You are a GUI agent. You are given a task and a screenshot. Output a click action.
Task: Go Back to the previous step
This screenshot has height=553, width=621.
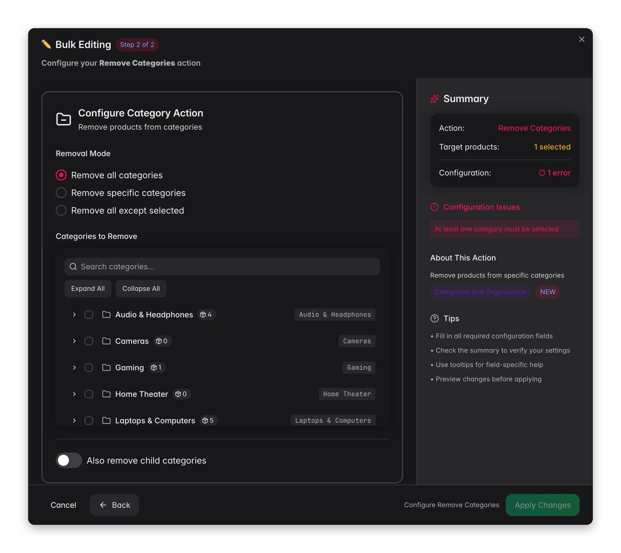coord(114,505)
